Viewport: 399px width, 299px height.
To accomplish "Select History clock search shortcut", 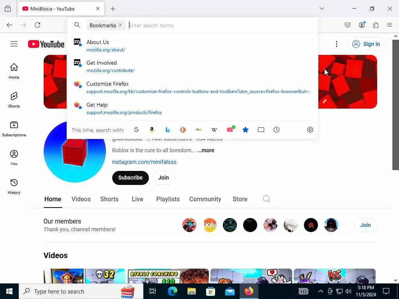I will tap(276, 130).
